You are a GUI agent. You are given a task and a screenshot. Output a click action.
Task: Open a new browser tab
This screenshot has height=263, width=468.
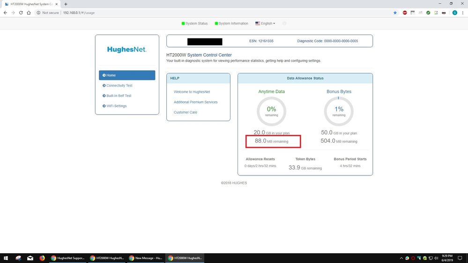pyautogui.click(x=66, y=4)
